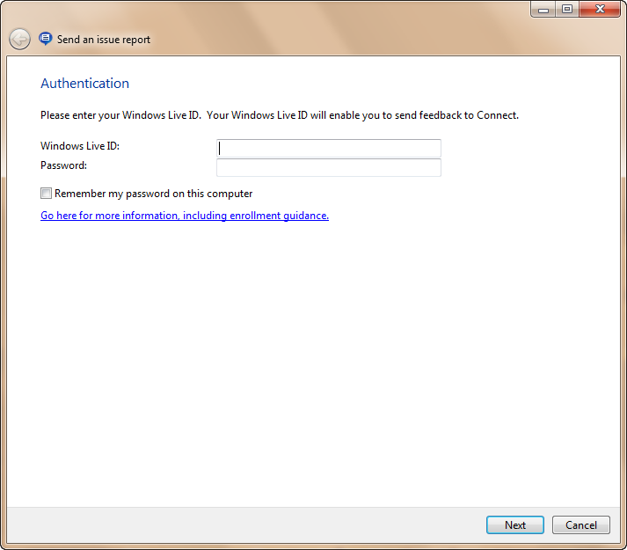
Task: Click the 'Password:' field label
Action: click(64, 165)
